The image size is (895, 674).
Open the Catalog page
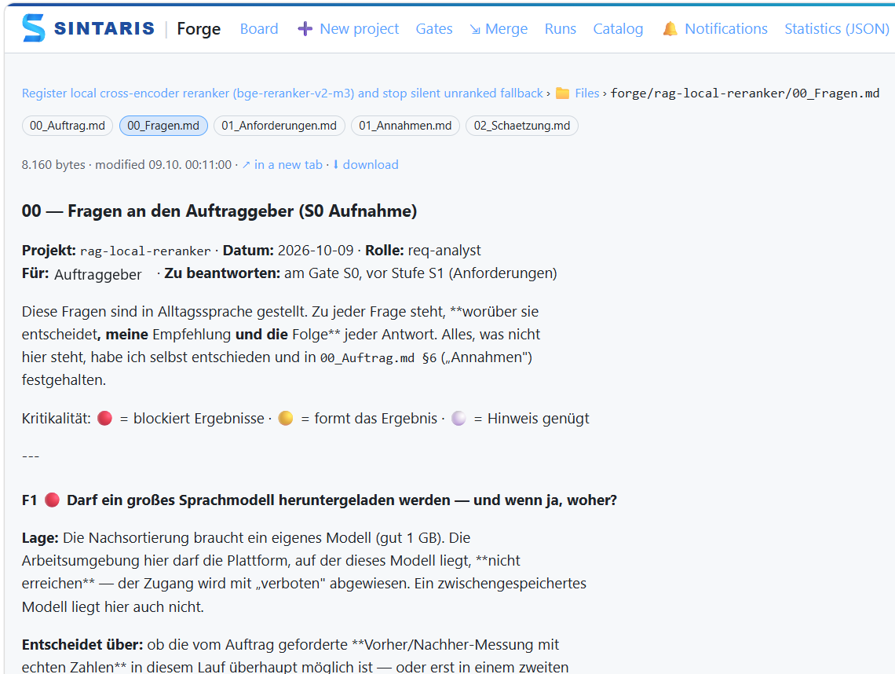pyautogui.click(x=618, y=28)
